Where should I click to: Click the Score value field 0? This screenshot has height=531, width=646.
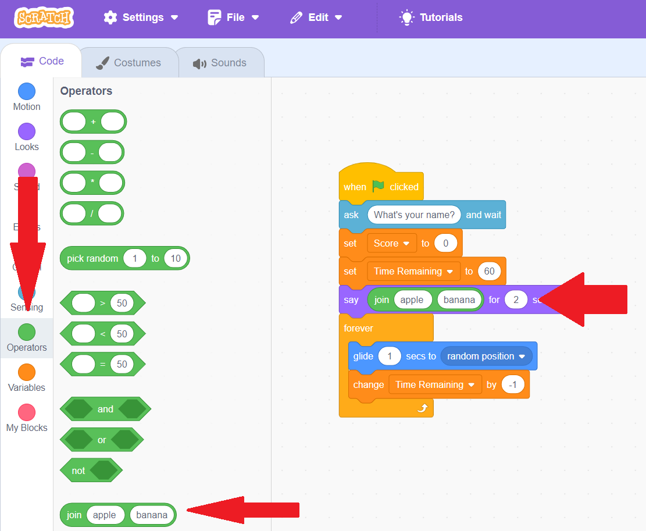(x=446, y=244)
